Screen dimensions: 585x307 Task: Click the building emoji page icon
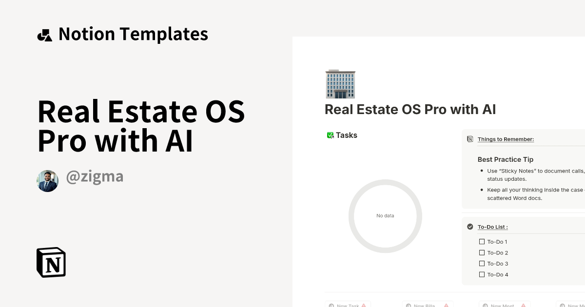point(340,83)
